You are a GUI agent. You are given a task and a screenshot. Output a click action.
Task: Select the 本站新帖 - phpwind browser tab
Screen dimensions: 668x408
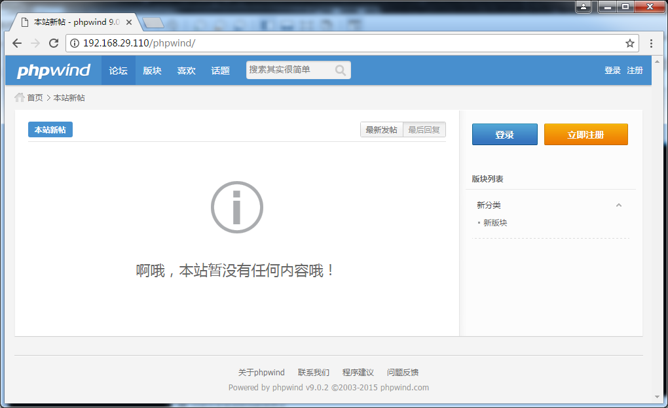(x=77, y=22)
